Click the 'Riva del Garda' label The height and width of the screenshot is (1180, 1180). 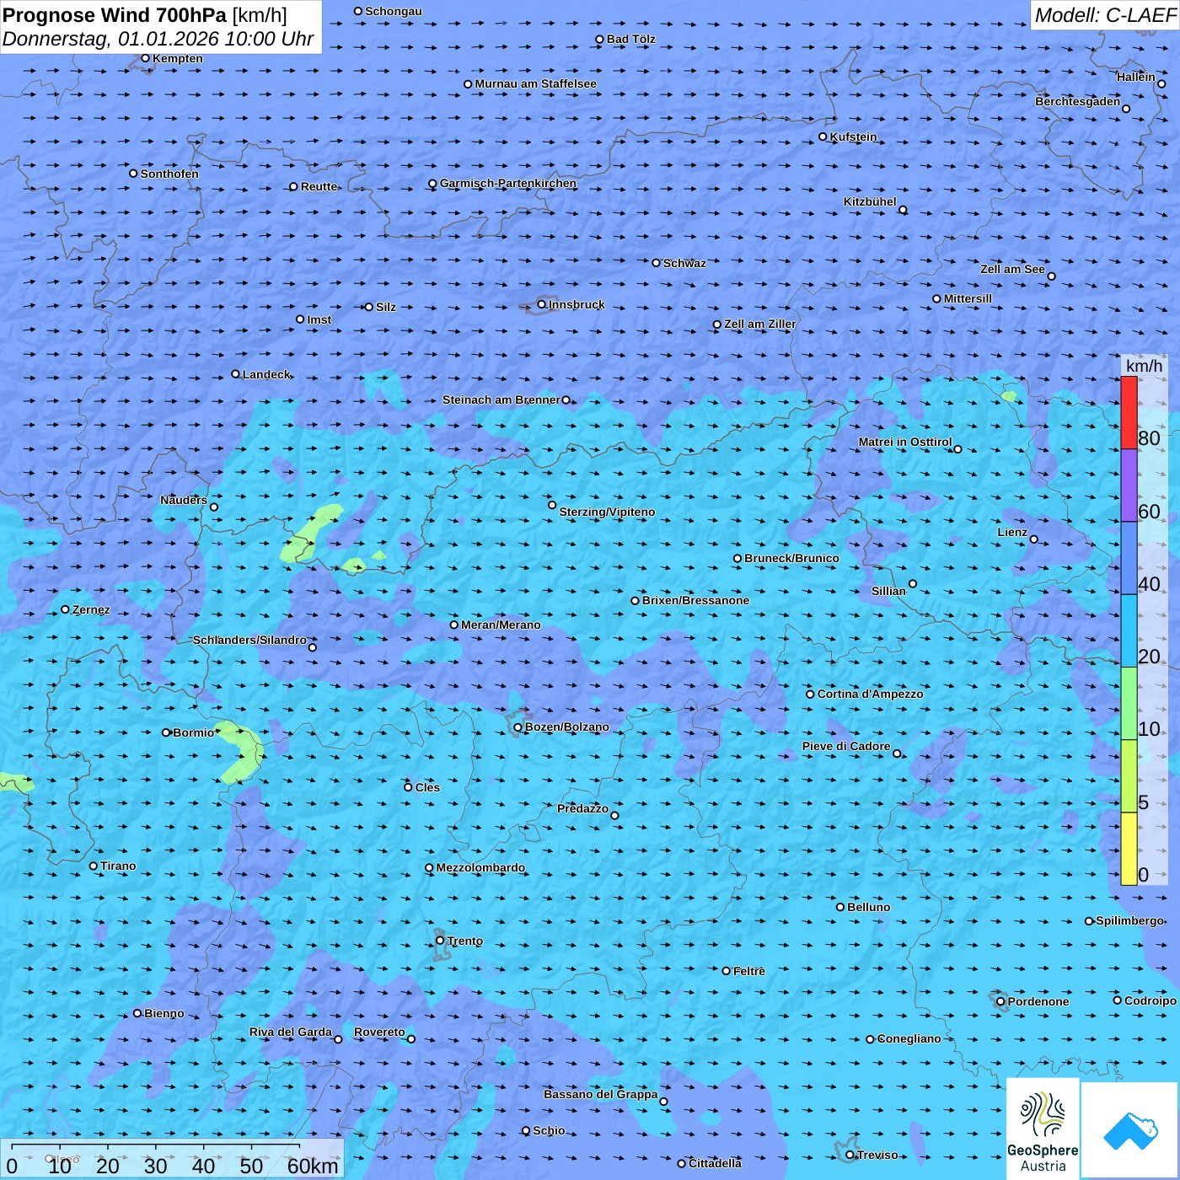pyautogui.click(x=291, y=1032)
